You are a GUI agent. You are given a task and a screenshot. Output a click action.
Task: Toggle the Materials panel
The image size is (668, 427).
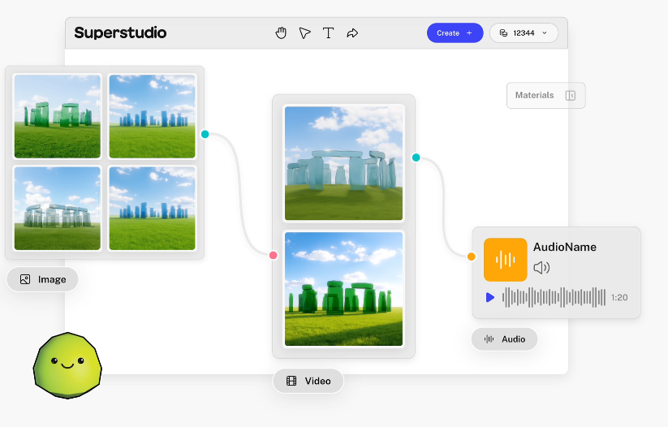[x=545, y=96]
